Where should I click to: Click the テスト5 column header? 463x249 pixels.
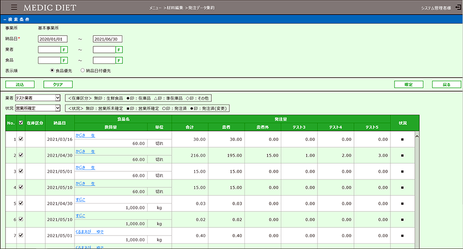(372, 127)
